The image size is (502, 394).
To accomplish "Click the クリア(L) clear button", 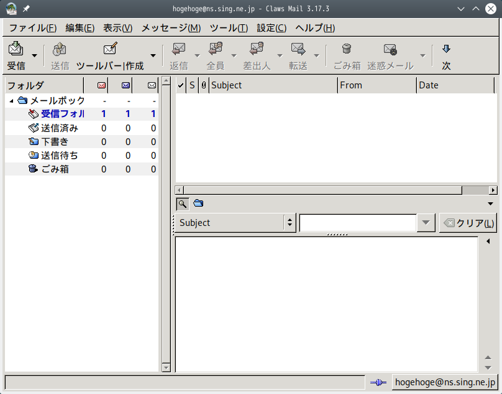I will (468, 223).
